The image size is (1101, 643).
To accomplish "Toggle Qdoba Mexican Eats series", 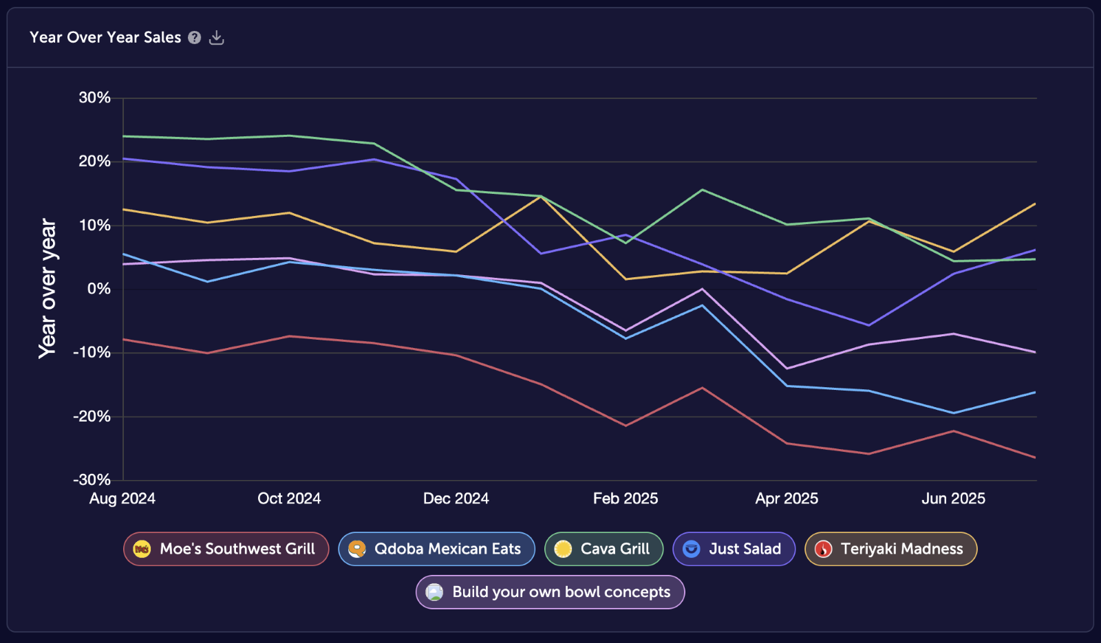I will (436, 549).
